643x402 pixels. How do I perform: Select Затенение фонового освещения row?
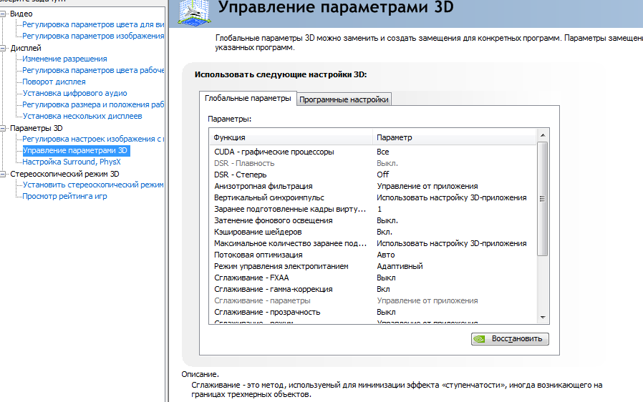(x=373, y=221)
